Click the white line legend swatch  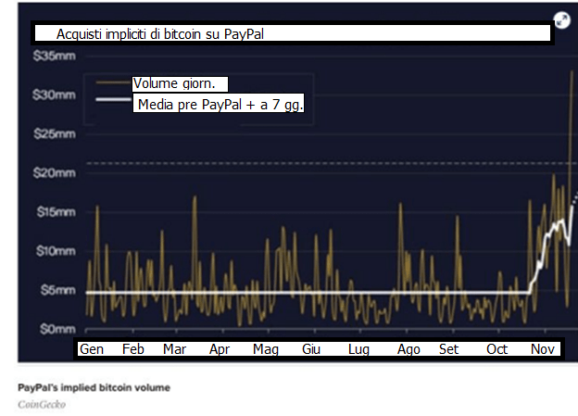[113, 99]
